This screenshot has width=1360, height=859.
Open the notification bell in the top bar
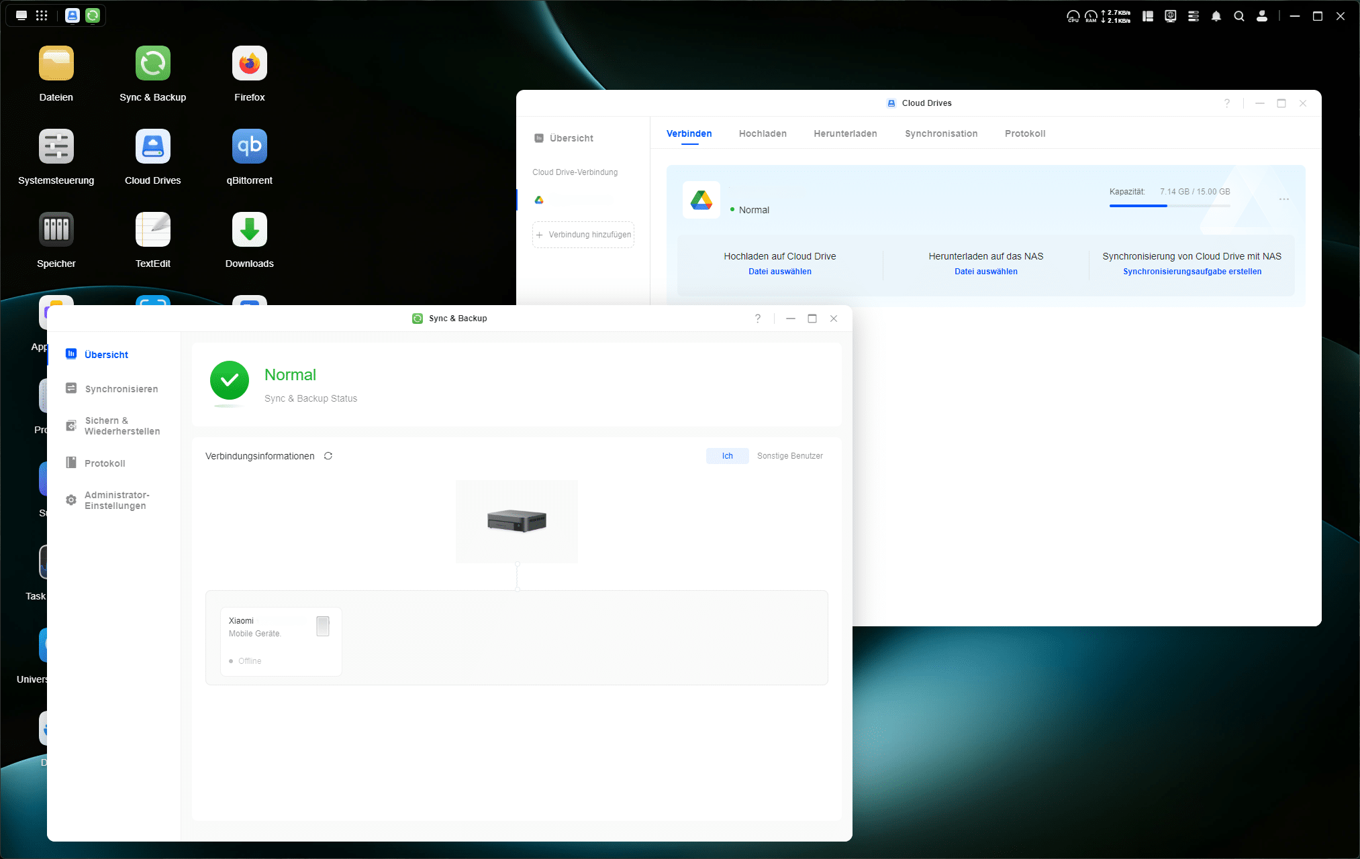[x=1216, y=16]
